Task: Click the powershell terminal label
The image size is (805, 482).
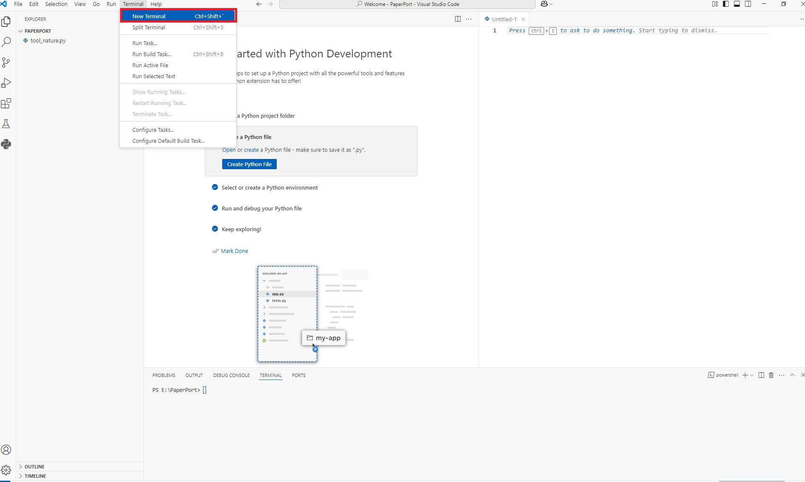Action: coord(723,375)
